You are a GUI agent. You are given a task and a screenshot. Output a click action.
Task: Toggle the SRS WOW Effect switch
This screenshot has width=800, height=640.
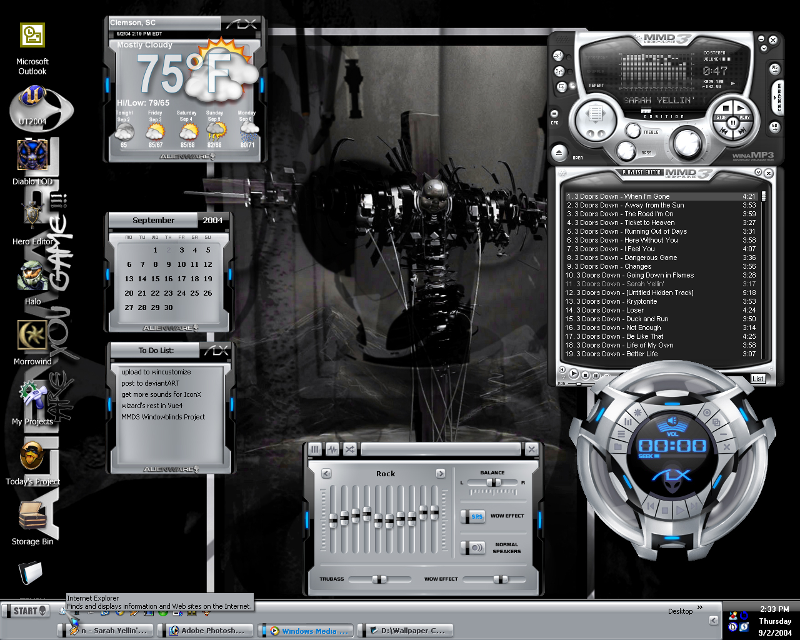click(473, 516)
